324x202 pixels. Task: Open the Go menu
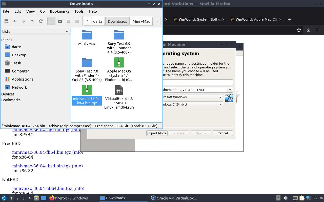tap(42, 11)
